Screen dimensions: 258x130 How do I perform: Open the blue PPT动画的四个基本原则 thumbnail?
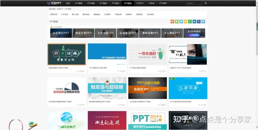[107, 54]
